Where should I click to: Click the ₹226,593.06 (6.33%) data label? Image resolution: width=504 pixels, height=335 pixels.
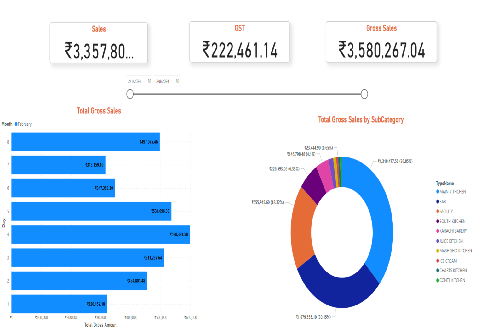coord(284,169)
